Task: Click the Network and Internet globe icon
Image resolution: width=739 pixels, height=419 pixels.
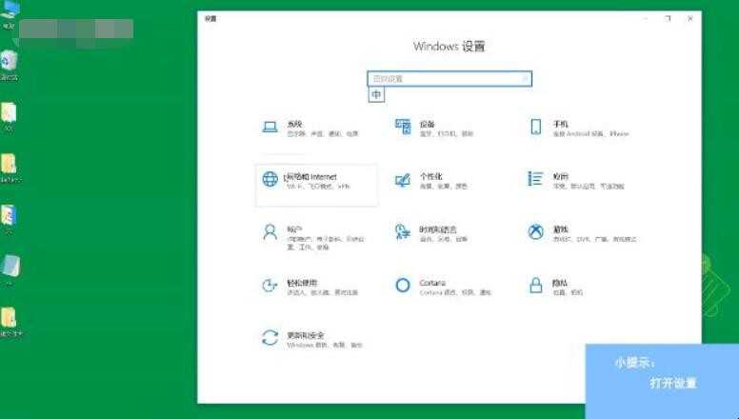Action: 270,179
